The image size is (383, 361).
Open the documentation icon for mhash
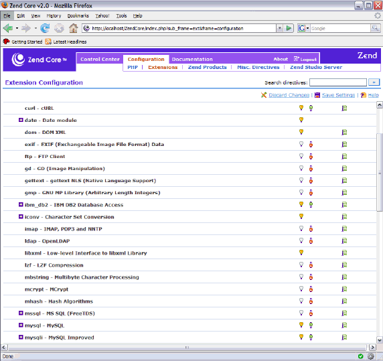pos(344,301)
